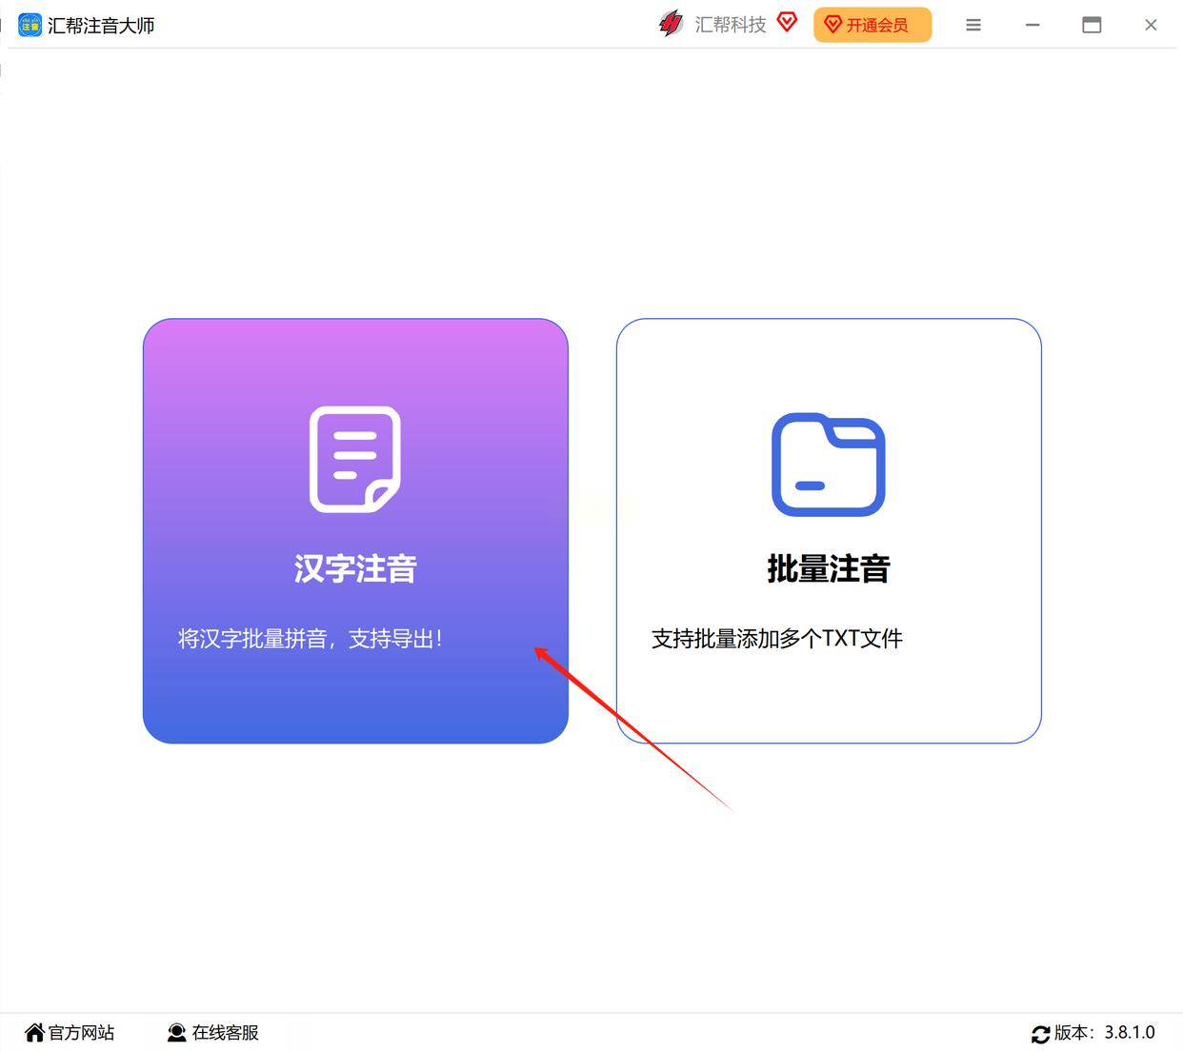The width and height of the screenshot is (1183, 1052).
Task: Click the red diamond badge beside 汇帮科技
Action: (787, 23)
